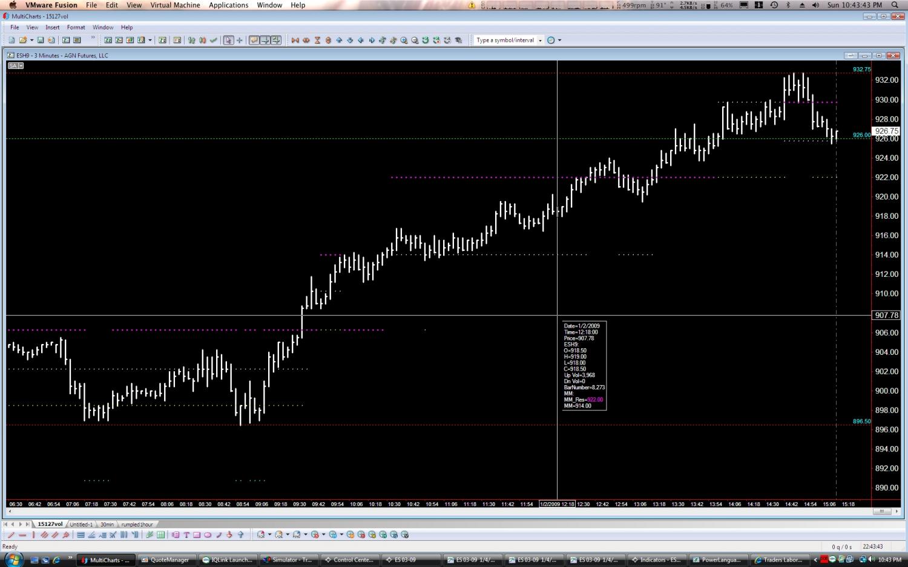
Task: Click the hourglass icon in the chart toolbar
Action: click(x=317, y=40)
